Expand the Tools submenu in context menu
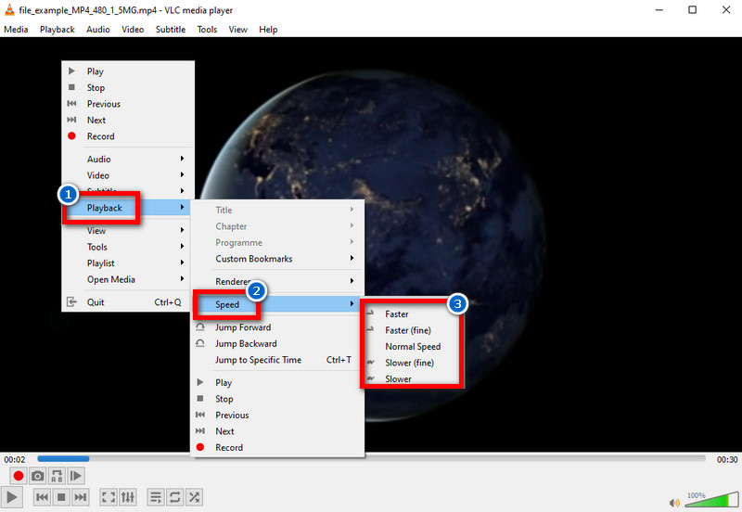 tap(128, 247)
